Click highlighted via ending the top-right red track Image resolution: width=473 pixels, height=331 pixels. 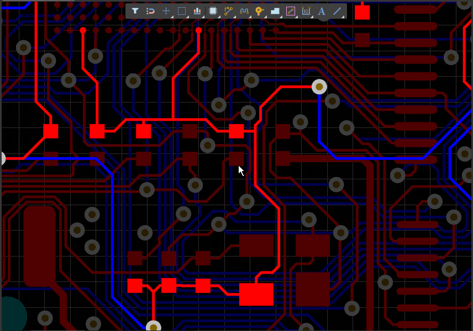[x=319, y=87]
